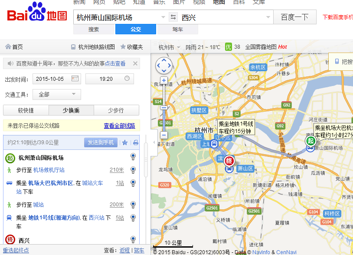Open 全国雾霾地图 link
The width and height of the screenshot is (353, 255).
(x=261, y=47)
